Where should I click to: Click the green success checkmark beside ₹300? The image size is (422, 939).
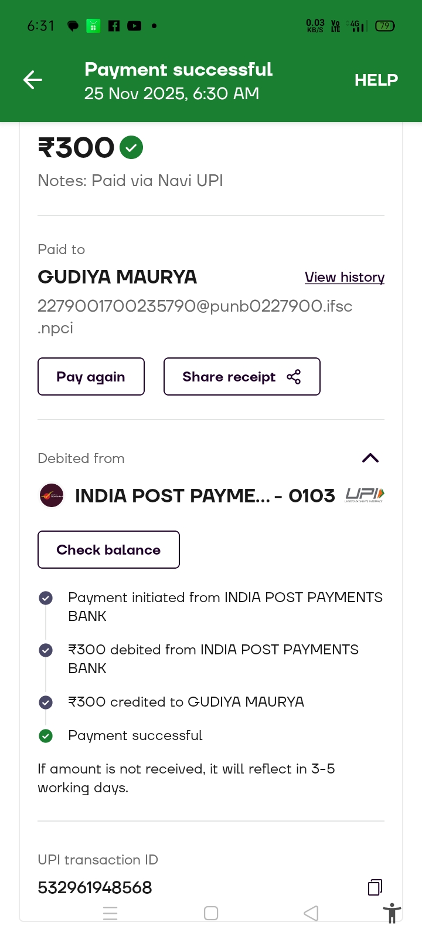coord(131,147)
